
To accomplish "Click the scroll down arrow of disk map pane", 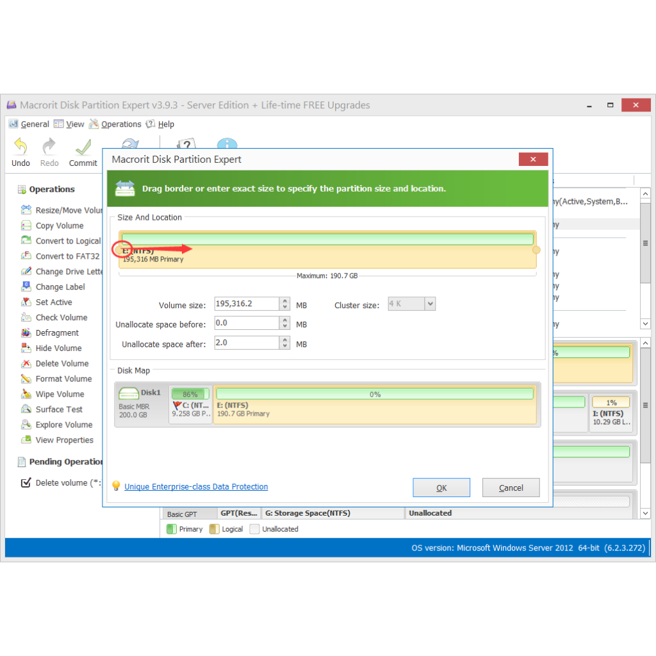I will pyautogui.click(x=645, y=513).
